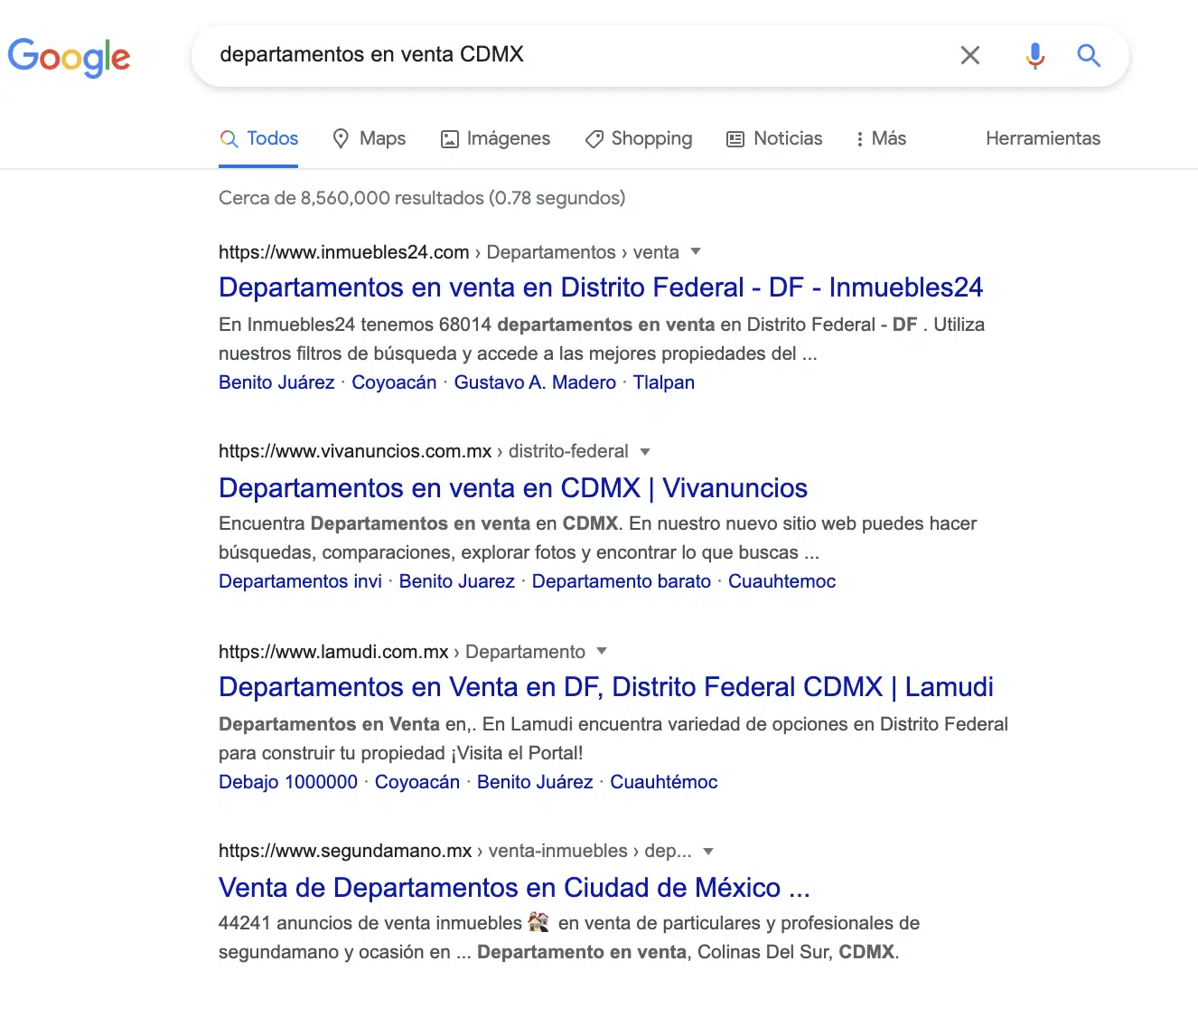Expand dropdown arrow next to segundamano URL
Screen dimensions: 1198x1018
pos(708,851)
